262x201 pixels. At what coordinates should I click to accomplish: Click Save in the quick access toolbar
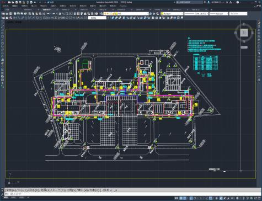(17, 2)
